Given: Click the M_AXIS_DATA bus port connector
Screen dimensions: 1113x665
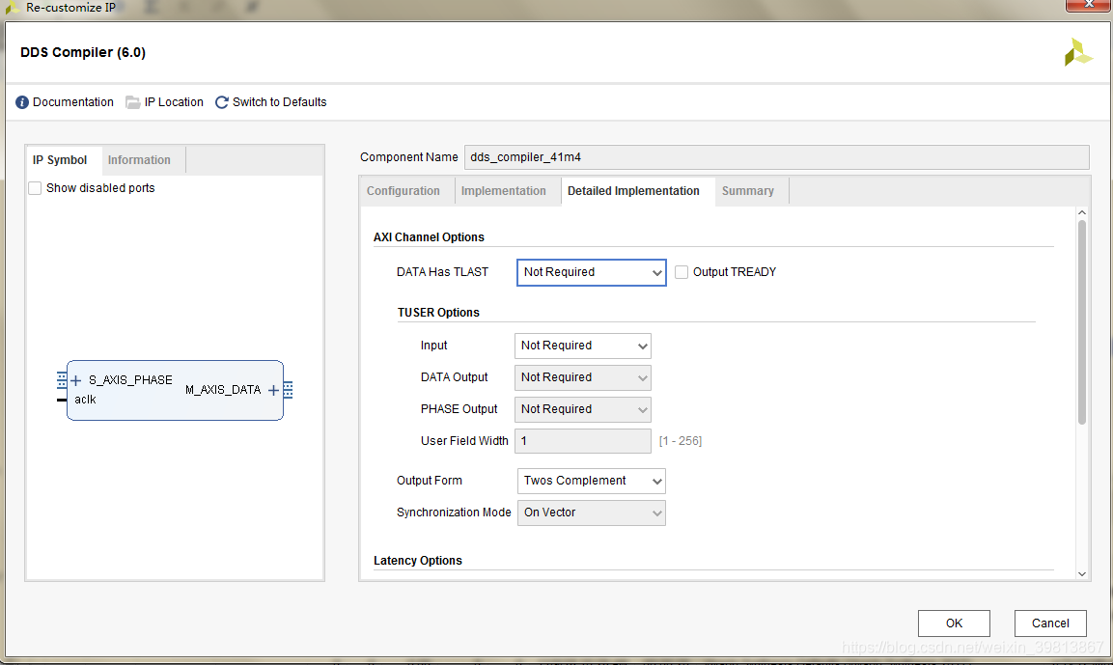Looking at the screenshot, I should tap(289, 390).
